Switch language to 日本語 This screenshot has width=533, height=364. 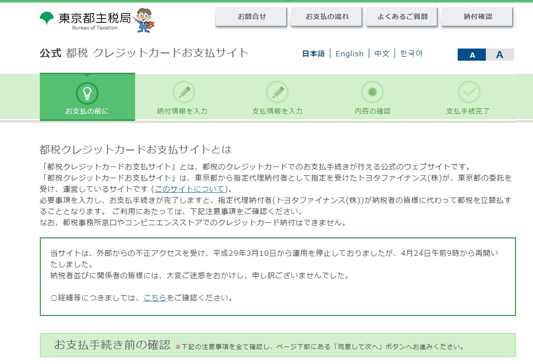(x=313, y=54)
